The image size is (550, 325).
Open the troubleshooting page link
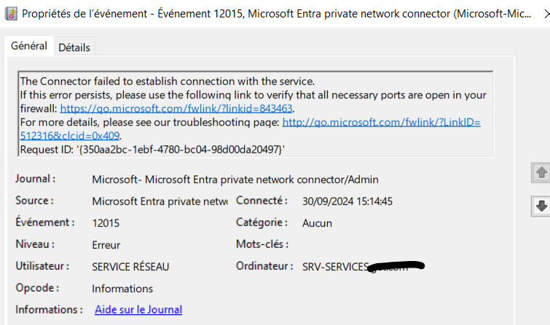[381, 122]
